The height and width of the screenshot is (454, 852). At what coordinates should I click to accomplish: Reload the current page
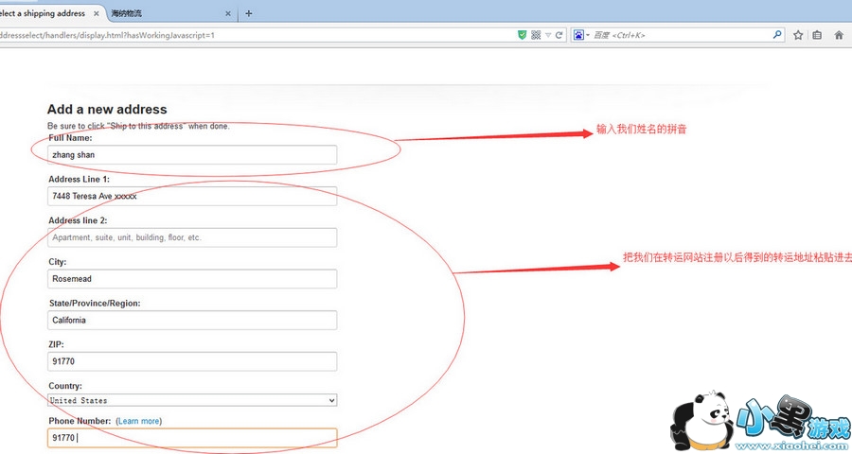pyautogui.click(x=559, y=35)
